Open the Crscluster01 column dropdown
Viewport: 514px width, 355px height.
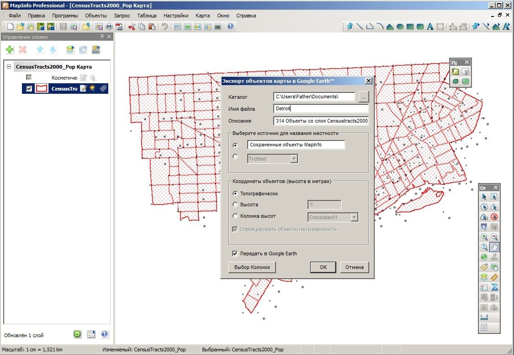[x=354, y=217]
